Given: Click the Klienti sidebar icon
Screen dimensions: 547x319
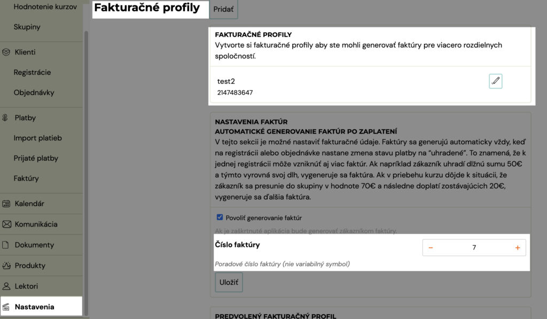Looking at the screenshot, I should click(x=6, y=52).
